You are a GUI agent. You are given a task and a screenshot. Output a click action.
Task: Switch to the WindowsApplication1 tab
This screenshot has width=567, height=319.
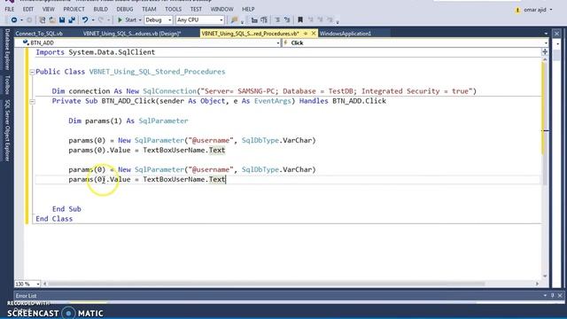tap(346, 34)
